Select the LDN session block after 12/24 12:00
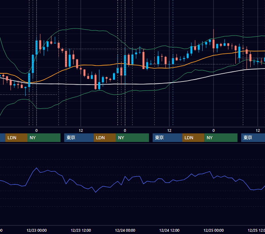Image resolution: width=265 pixels, height=234 pixels. pos(193,138)
